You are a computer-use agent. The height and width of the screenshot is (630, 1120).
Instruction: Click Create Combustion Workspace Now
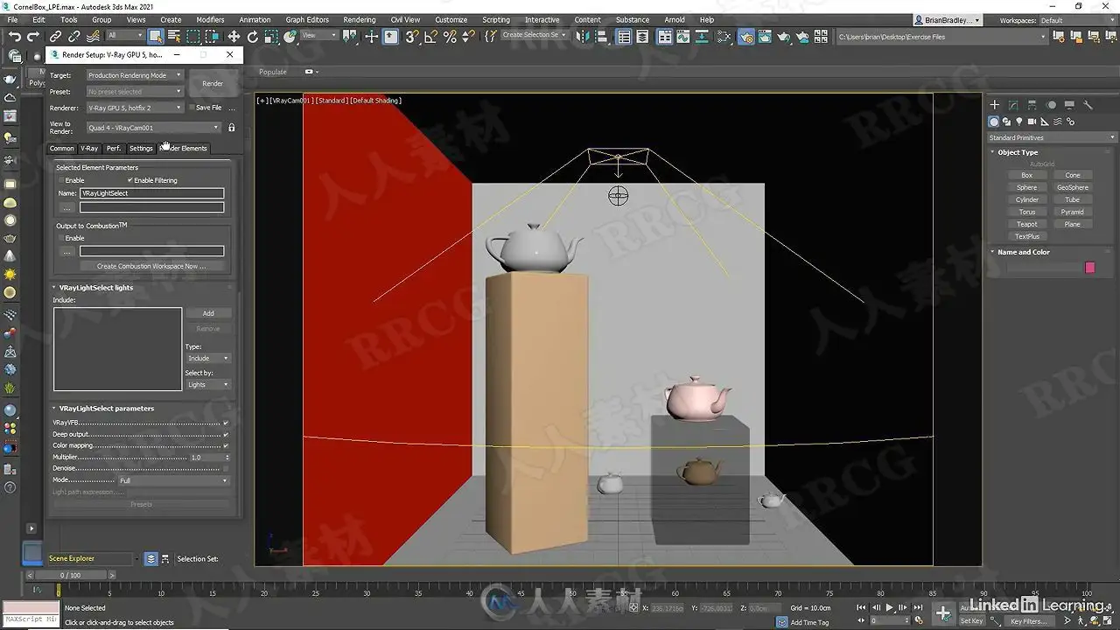pyautogui.click(x=151, y=266)
